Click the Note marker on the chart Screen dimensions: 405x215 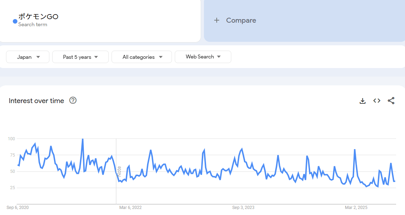click(119, 171)
